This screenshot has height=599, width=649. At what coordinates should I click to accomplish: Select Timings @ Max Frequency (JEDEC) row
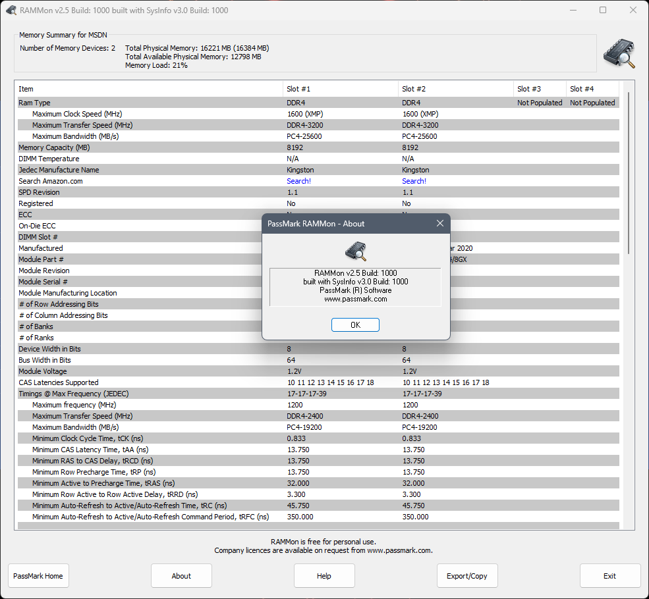(x=318, y=394)
